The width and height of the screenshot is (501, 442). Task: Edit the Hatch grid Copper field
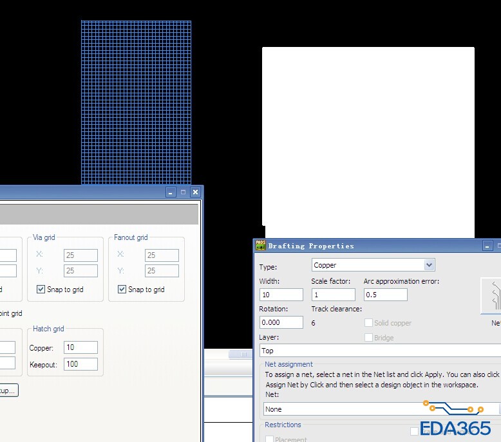(x=80, y=347)
